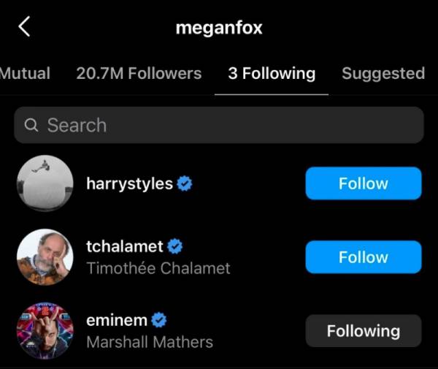Click the meganfox header title
This screenshot has height=369, width=438.
point(219,28)
